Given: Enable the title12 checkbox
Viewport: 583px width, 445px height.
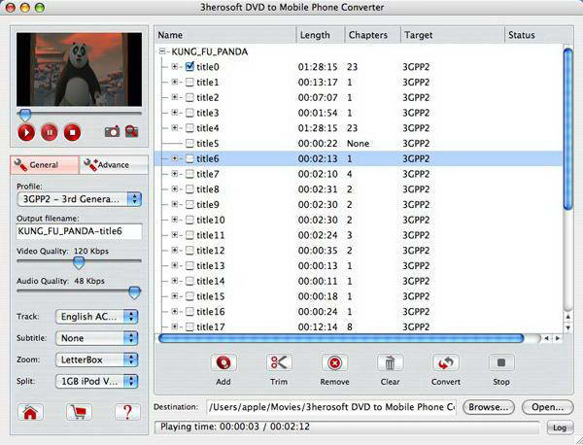Looking at the screenshot, I should point(189,251).
